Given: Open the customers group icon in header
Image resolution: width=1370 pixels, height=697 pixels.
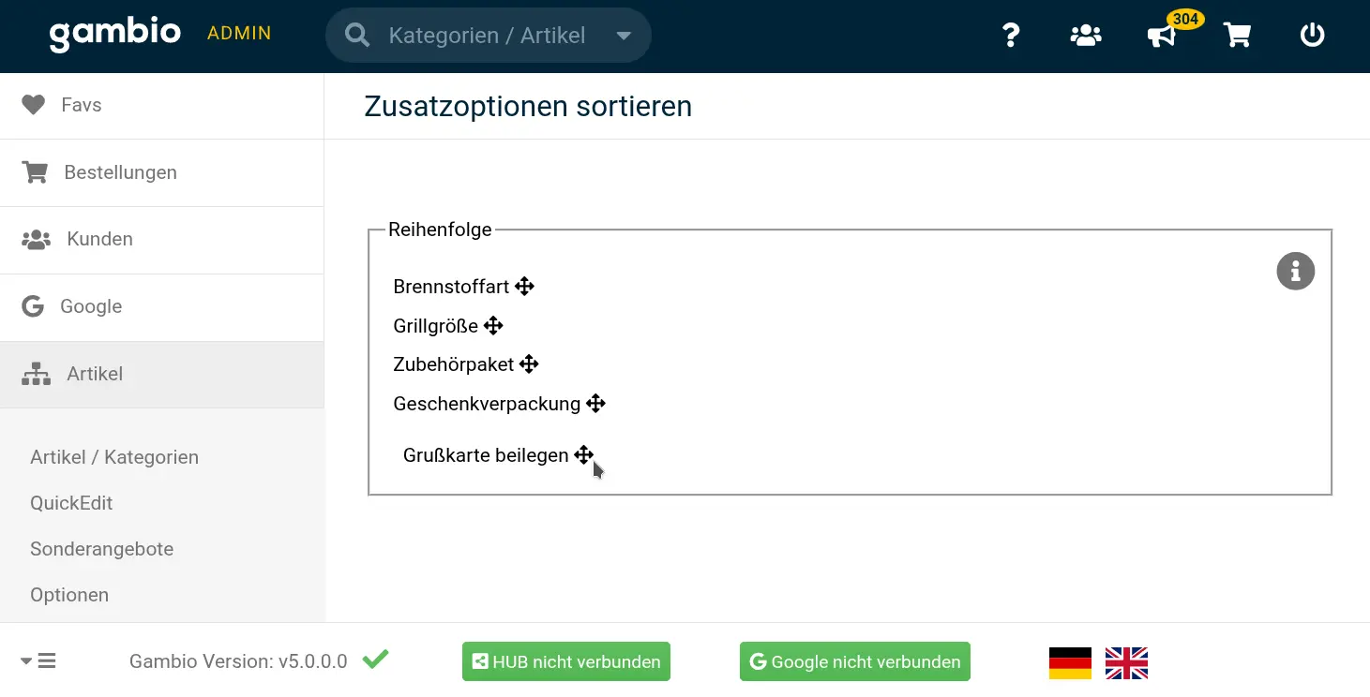Looking at the screenshot, I should [x=1086, y=36].
